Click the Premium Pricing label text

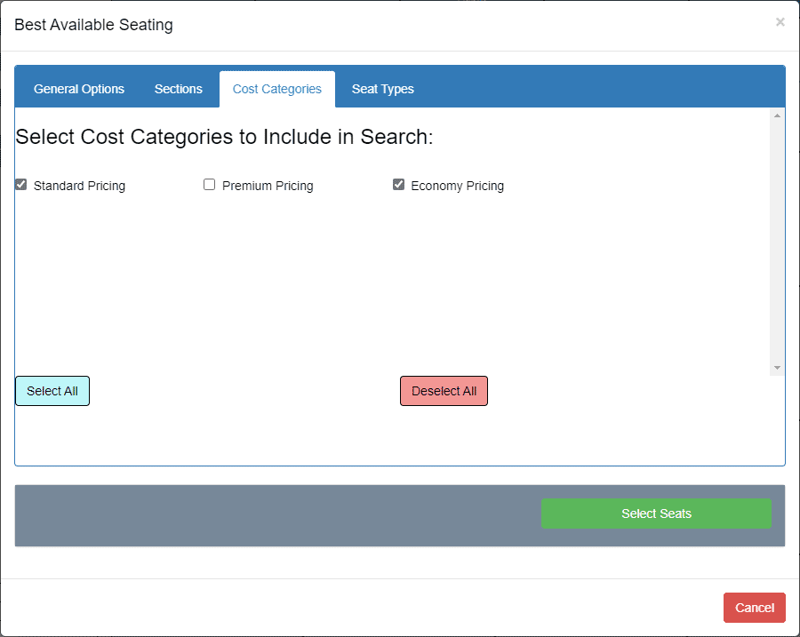pos(268,186)
